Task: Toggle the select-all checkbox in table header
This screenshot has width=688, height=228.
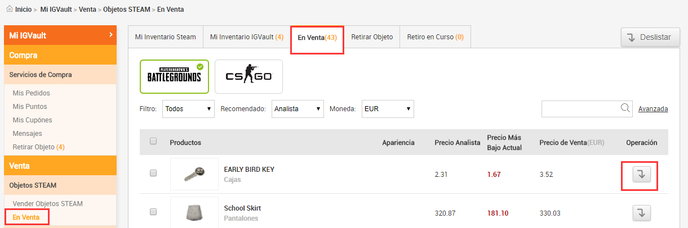Action: (153, 142)
